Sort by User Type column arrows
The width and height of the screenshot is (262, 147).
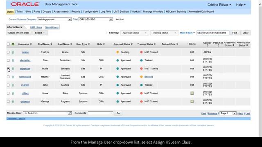pos(89,44)
